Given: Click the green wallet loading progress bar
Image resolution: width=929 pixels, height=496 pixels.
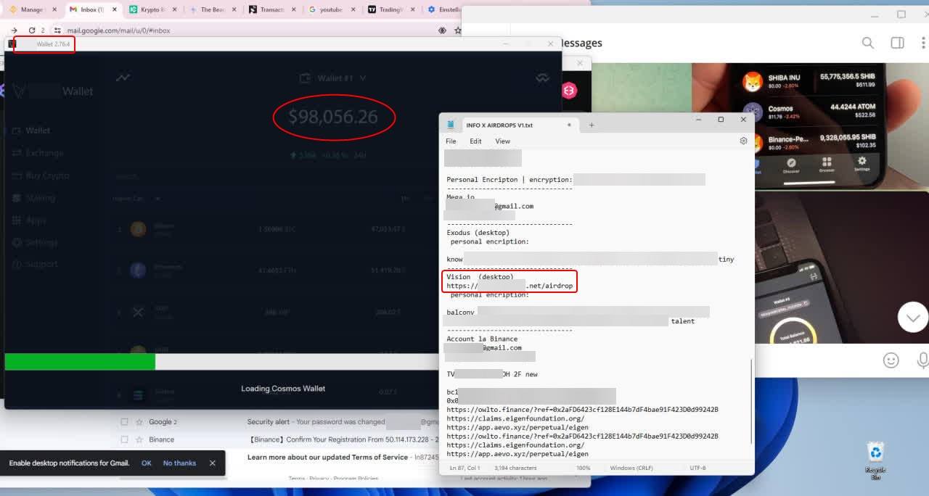Looking at the screenshot, I should click(x=80, y=362).
